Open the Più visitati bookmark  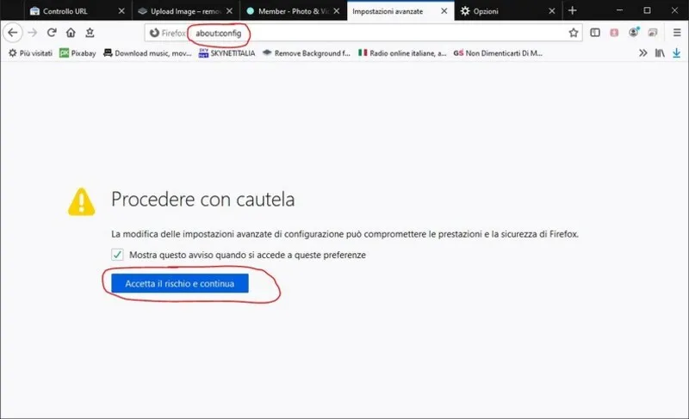(x=30, y=53)
